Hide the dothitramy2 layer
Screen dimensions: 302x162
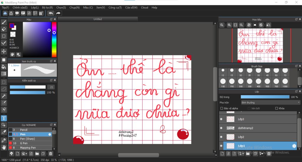[x=221, y=128]
